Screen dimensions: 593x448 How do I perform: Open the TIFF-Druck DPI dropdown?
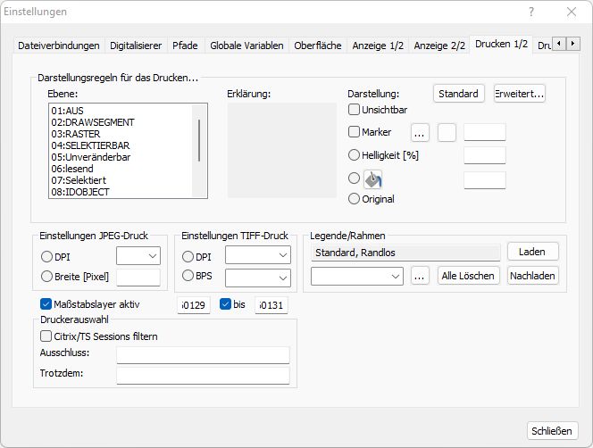pos(258,255)
